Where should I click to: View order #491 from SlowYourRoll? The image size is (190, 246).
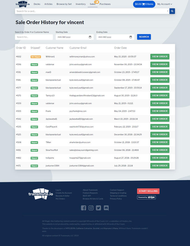[x=160, y=150]
